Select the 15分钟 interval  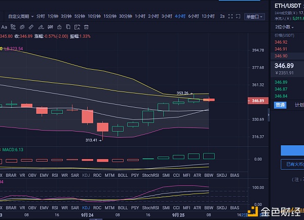(x=110, y=16)
